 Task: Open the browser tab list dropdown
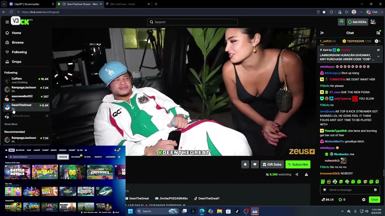click(x=4, y=4)
